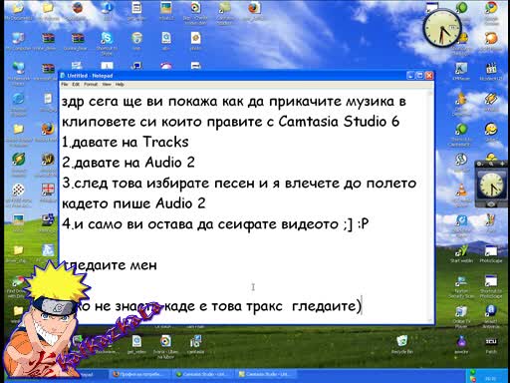Screen dimensions: 510x383
Task: Open the View menu in Notepad
Action: click(107, 85)
